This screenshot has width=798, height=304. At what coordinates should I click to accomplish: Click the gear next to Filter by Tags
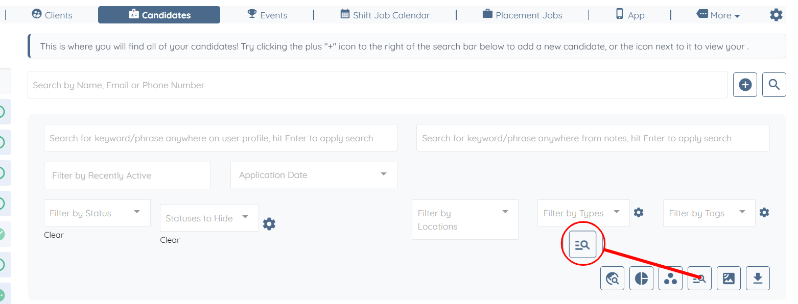pyautogui.click(x=764, y=213)
